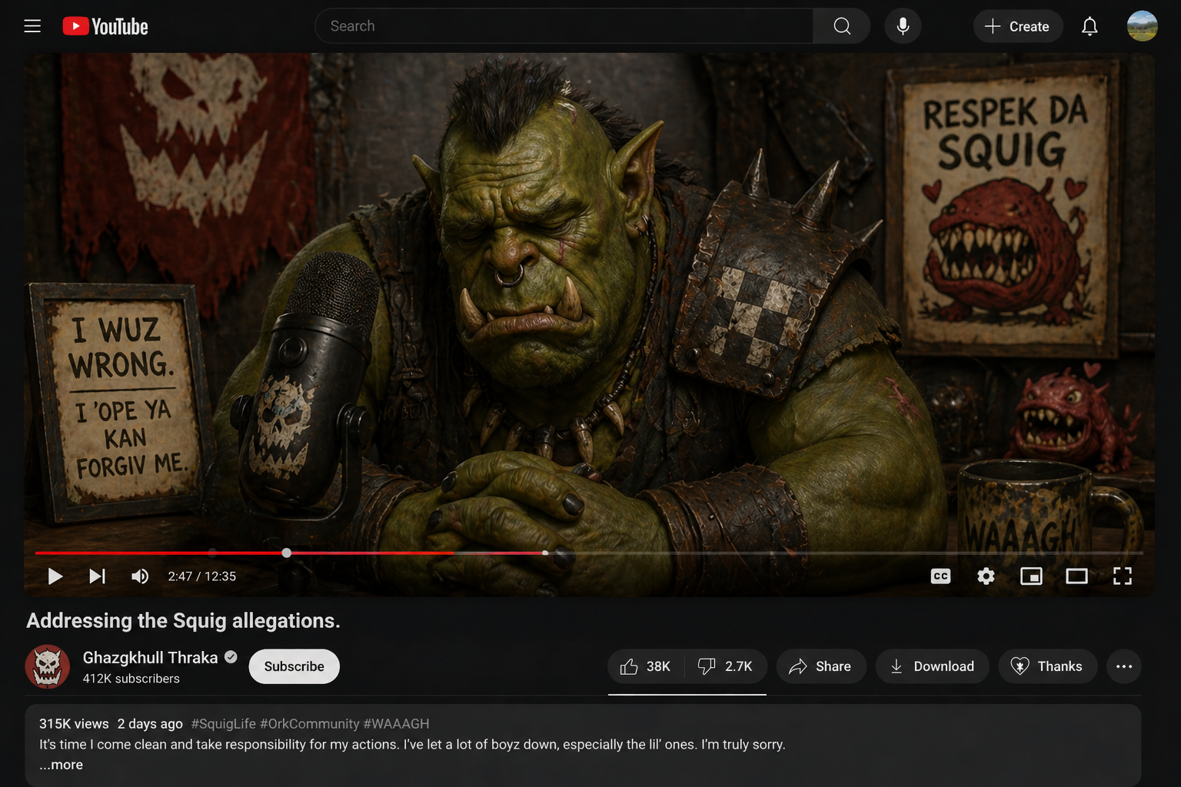Open the account avatar menu
Image resolution: width=1181 pixels, height=787 pixels.
tap(1143, 26)
